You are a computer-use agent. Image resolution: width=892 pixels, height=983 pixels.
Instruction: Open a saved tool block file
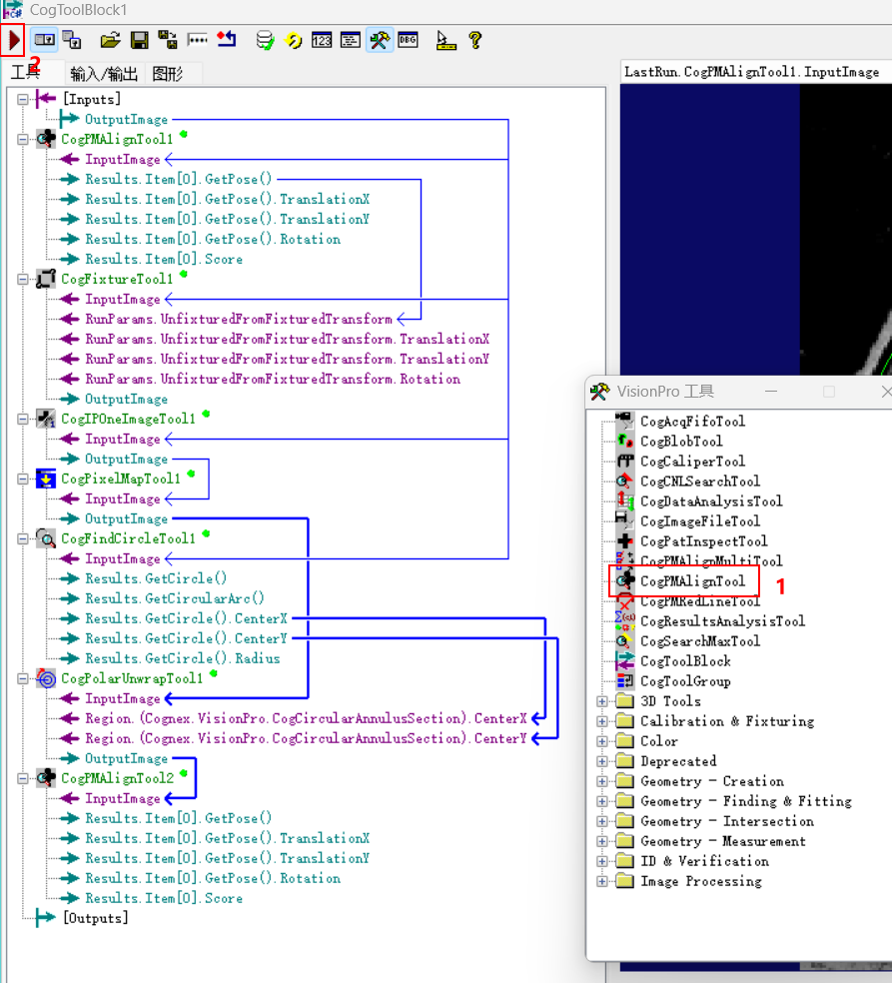pos(110,41)
